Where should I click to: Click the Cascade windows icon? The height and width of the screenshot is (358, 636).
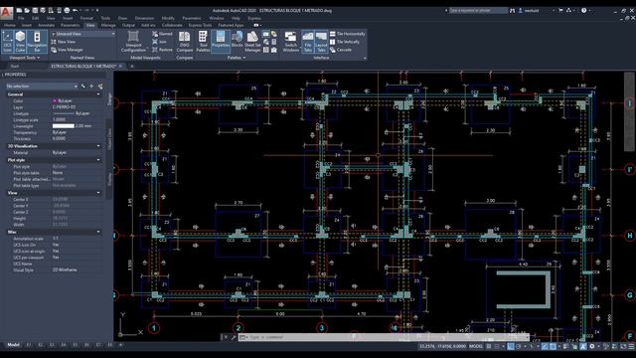333,50
